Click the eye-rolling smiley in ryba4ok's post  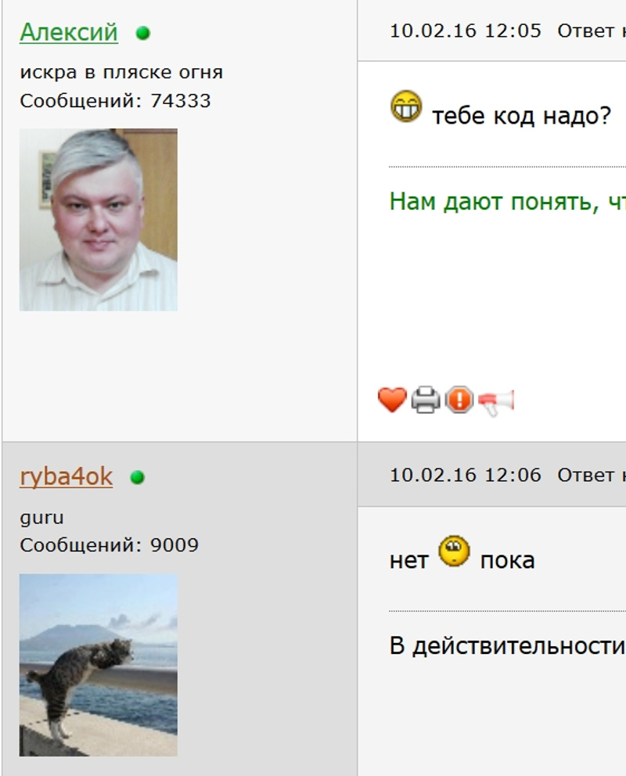[x=455, y=551]
